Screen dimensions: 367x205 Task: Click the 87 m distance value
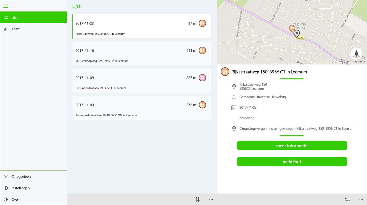(x=192, y=23)
